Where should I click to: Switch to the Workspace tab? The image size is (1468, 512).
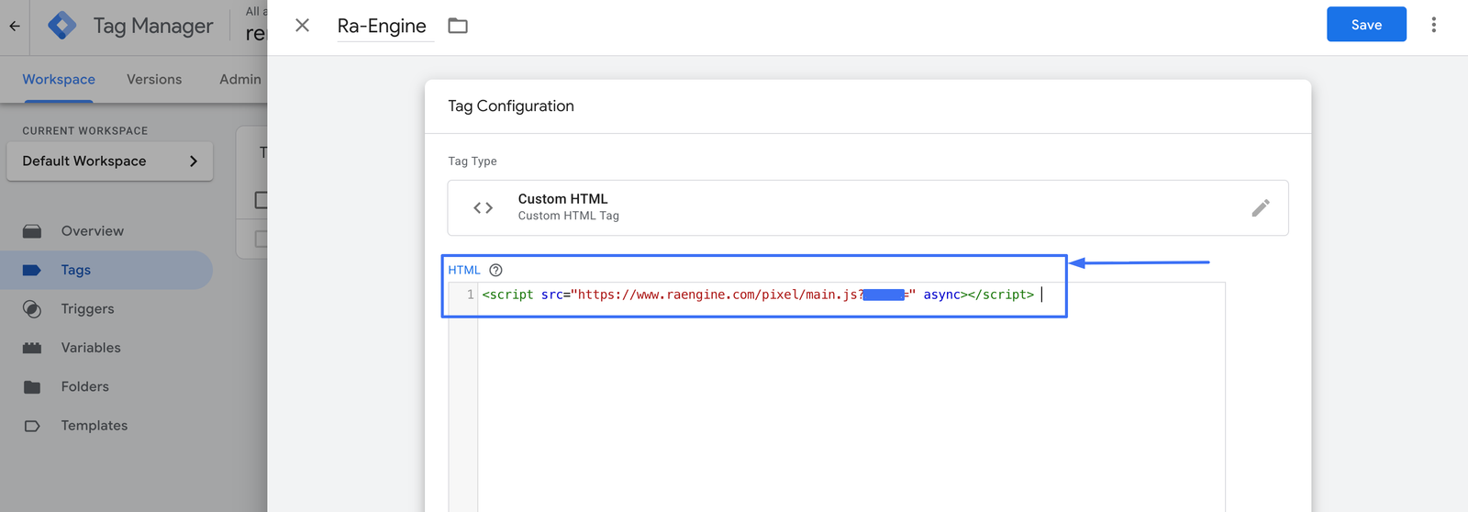coord(59,80)
